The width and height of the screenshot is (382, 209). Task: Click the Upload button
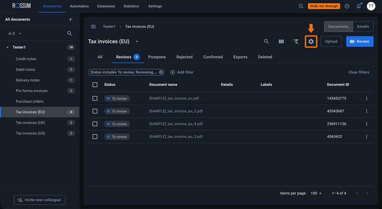click(x=331, y=41)
